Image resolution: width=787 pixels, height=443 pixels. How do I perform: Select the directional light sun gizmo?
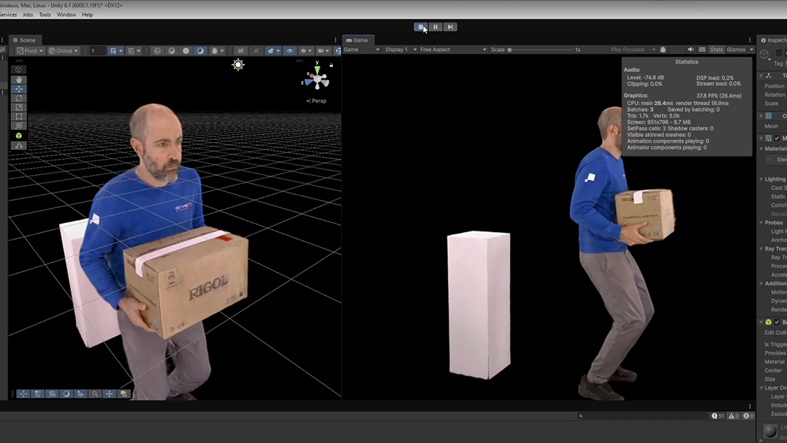[238, 65]
